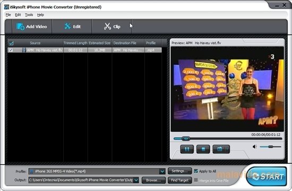Viewport: 292px width, 191px height.
Task: Click the Destination File column header
Action: pos(128,43)
